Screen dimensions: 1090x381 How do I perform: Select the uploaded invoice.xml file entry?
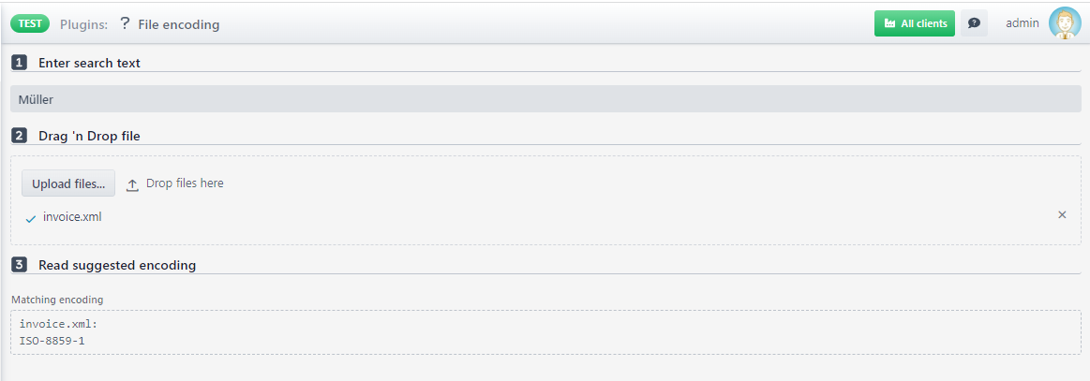pyautogui.click(x=72, y=216)
